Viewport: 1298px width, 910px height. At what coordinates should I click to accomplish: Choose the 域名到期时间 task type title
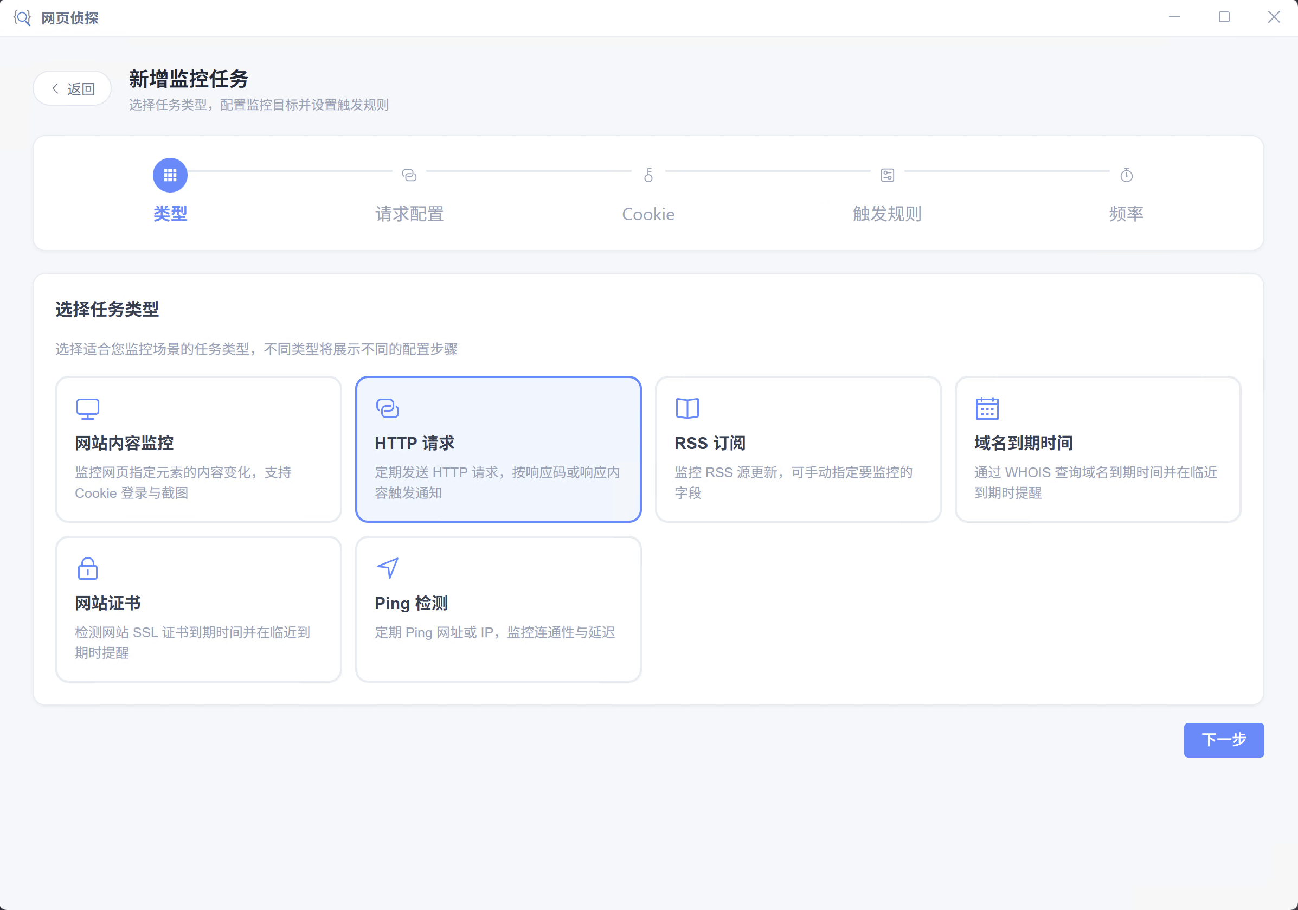pos(1024,443)
